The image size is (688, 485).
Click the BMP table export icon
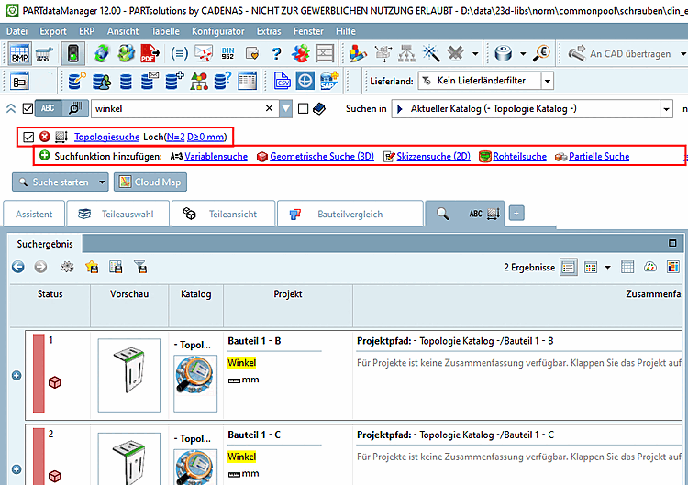coord(20,54)
